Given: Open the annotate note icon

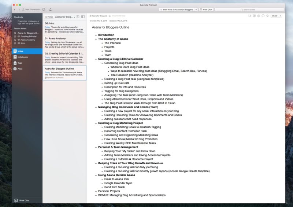Looking at the screenshot, I should click(x=259, y=16).
